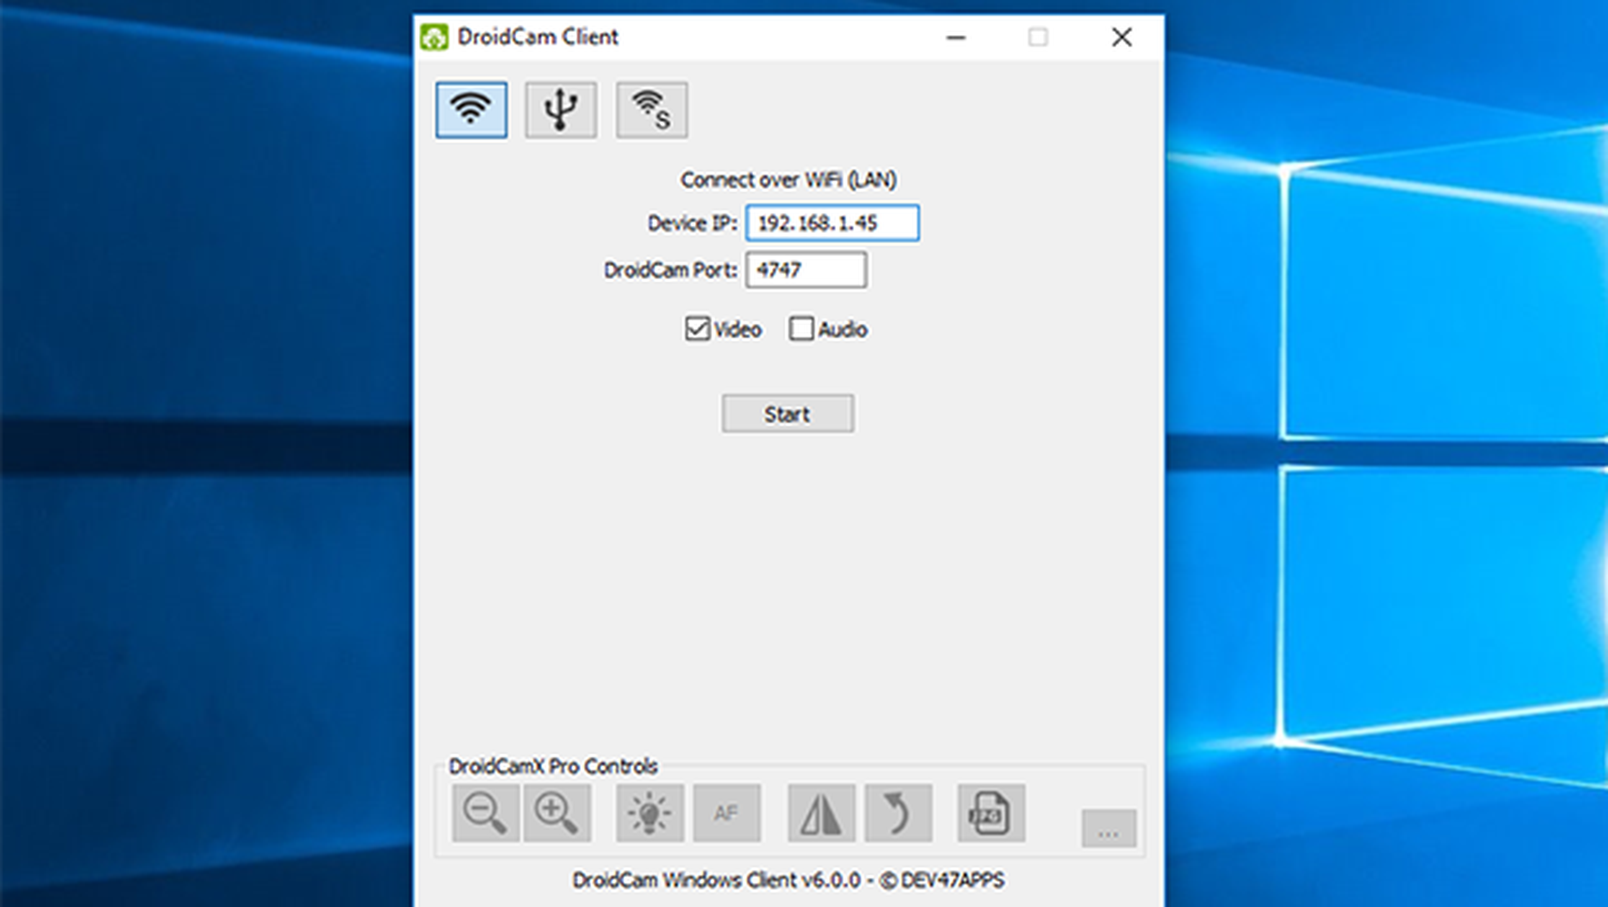1608x907 pixels.
Task: Toggle the LED flash light bulb icon
Action: 650,813
